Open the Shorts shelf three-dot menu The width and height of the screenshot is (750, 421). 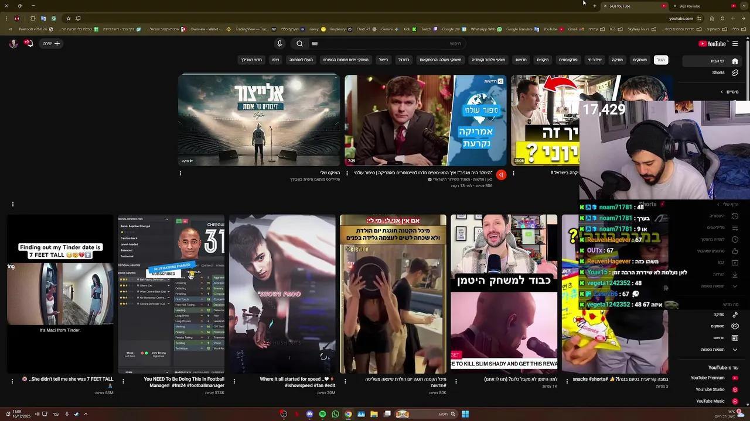click(12, 204)
